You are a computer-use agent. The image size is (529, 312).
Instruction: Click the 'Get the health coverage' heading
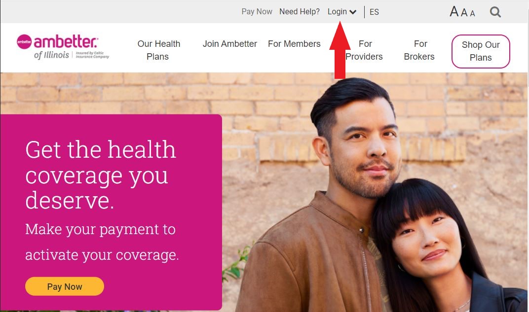click(x=101, y=175)
